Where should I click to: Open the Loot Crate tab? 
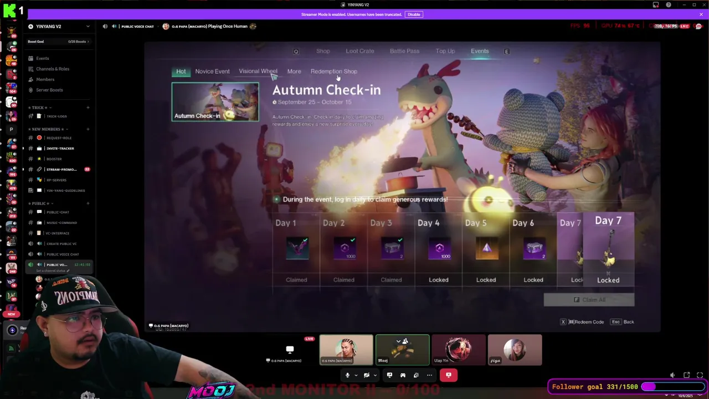[360, 51]
